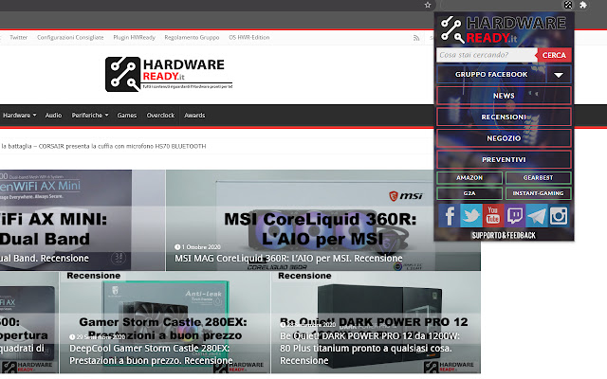607x379 pixels.
Task: Click the HardwareReady logo on the website
Action: tap(169, 74)
